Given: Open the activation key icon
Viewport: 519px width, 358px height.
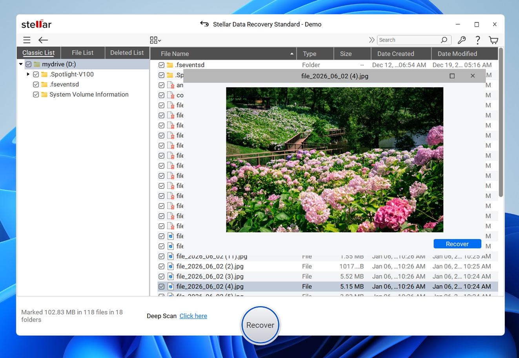Looking at the screenshot, I should (x=462, y=40).
